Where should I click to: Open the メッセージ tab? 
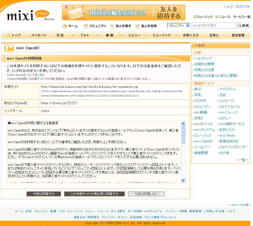(x=39, y=35)
